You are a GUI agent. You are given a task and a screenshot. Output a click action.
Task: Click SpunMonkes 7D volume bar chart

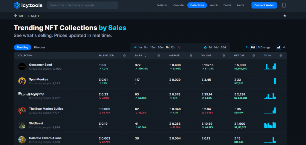point(270,81)
